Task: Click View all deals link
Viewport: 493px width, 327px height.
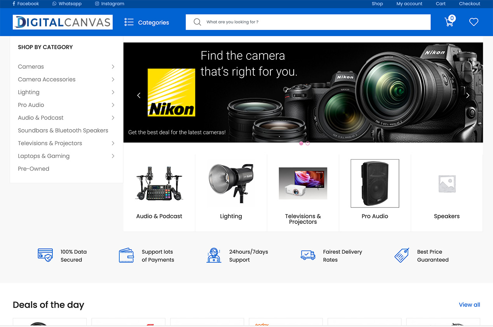Action: [469, 305]
